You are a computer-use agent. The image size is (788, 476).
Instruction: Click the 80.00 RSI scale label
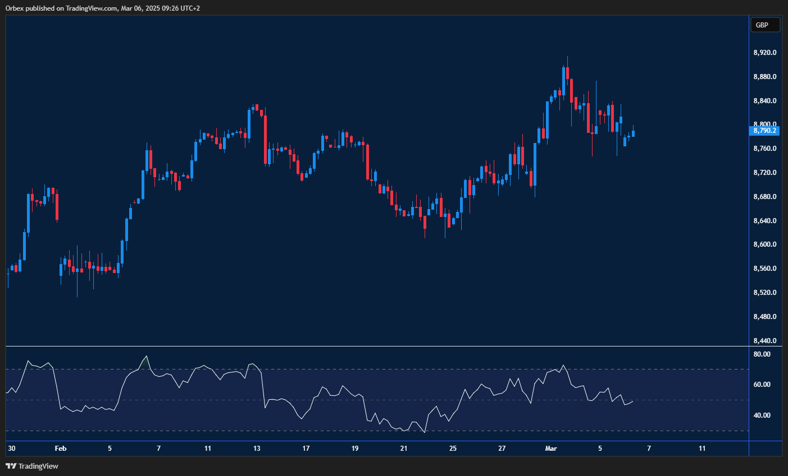coord(762,354)
